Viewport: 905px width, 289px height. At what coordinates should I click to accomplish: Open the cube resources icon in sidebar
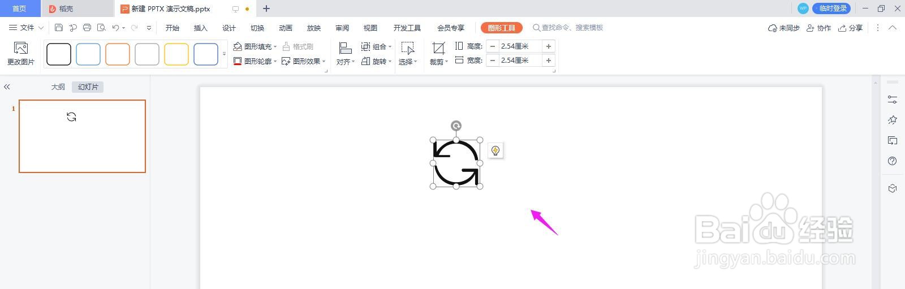893,188
